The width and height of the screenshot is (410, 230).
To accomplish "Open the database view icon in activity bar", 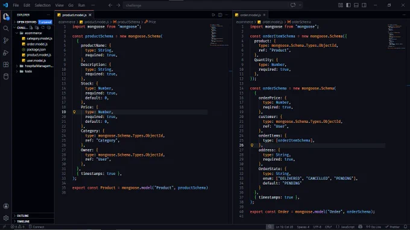I will pyautogui.click(x=6, y=76).
